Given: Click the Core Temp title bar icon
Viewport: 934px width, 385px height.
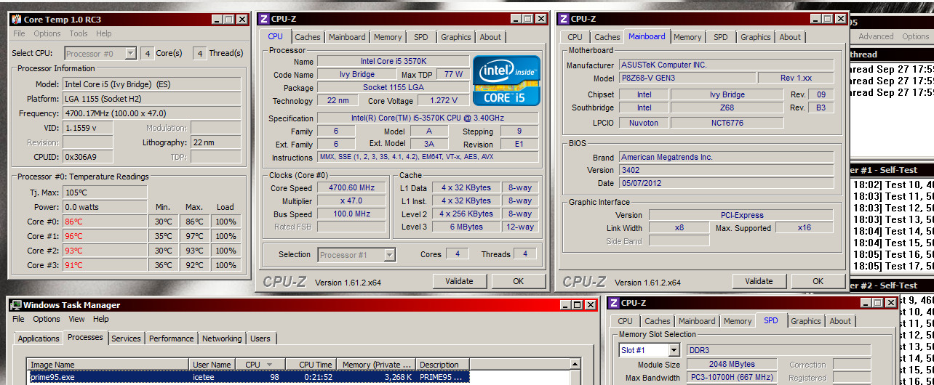Looking at the screenshot, I should click(x=16, y=20).
